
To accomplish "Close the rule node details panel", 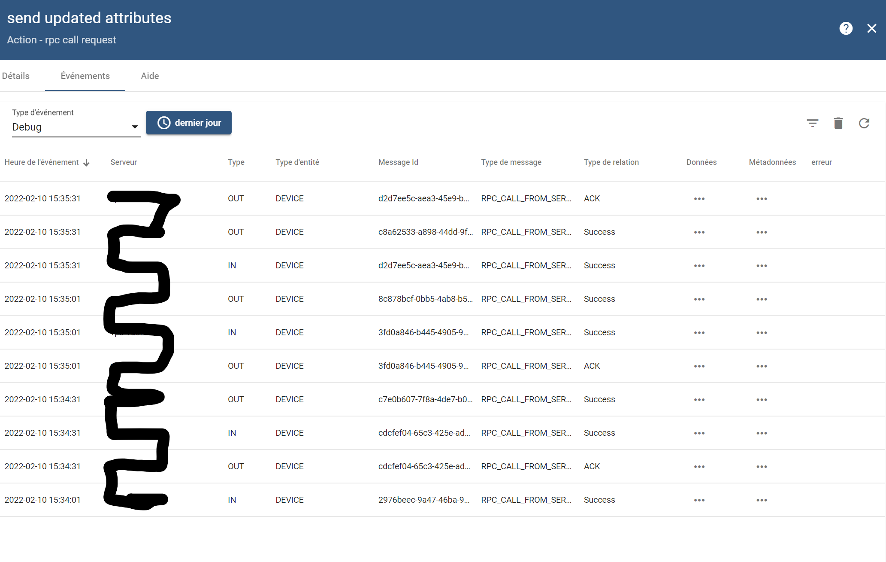I will click(x=871, y=28).
